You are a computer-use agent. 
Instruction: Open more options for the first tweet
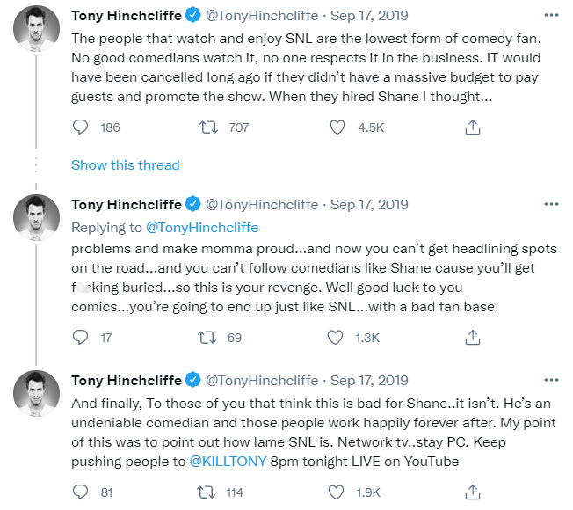(551, 16)
